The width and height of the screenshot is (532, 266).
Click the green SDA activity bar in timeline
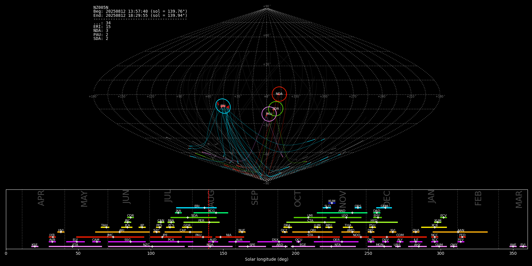coord(194,218)
